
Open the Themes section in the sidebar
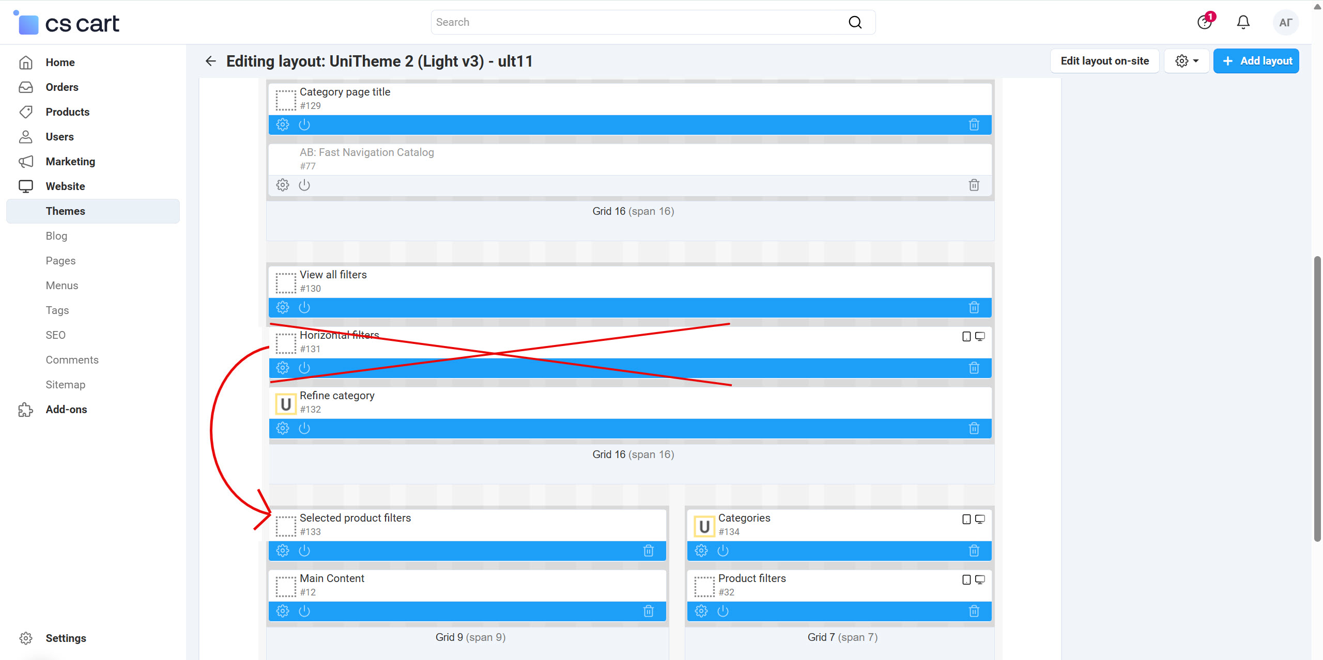pos(65,211)
